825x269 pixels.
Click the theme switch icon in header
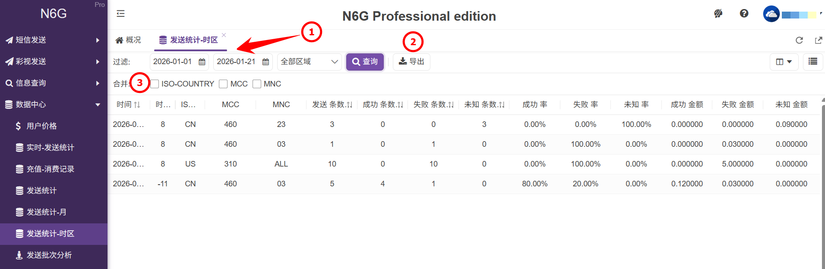718,14
